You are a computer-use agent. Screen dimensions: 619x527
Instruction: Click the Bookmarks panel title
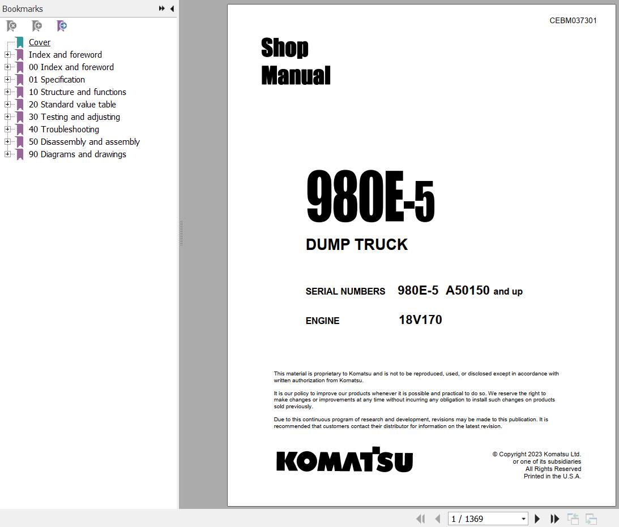point(23,8)
